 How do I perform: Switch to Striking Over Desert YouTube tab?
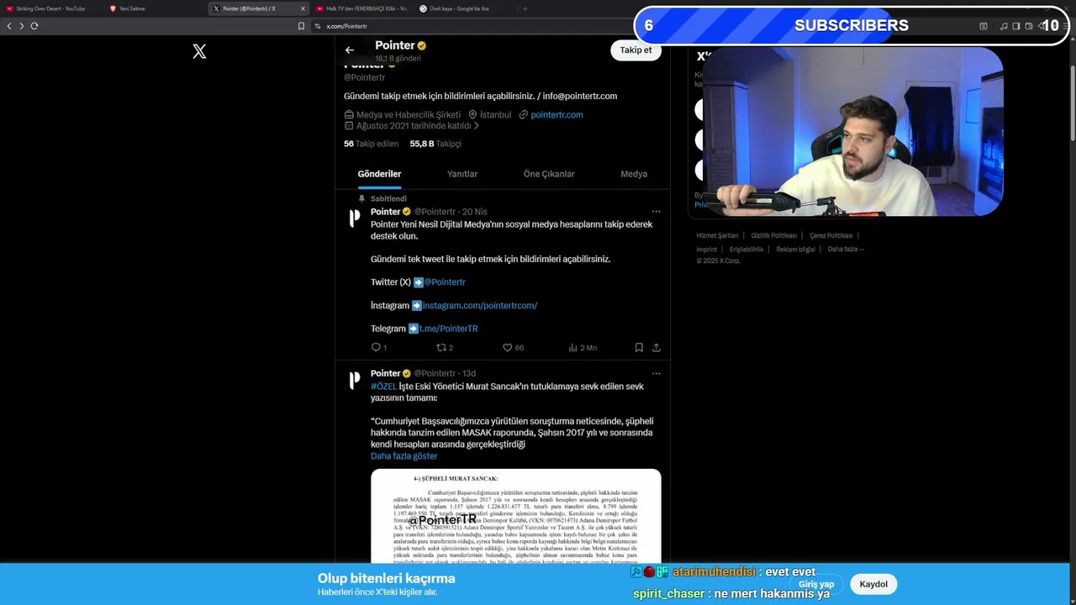pyautogui.click(x=50, y=8)
